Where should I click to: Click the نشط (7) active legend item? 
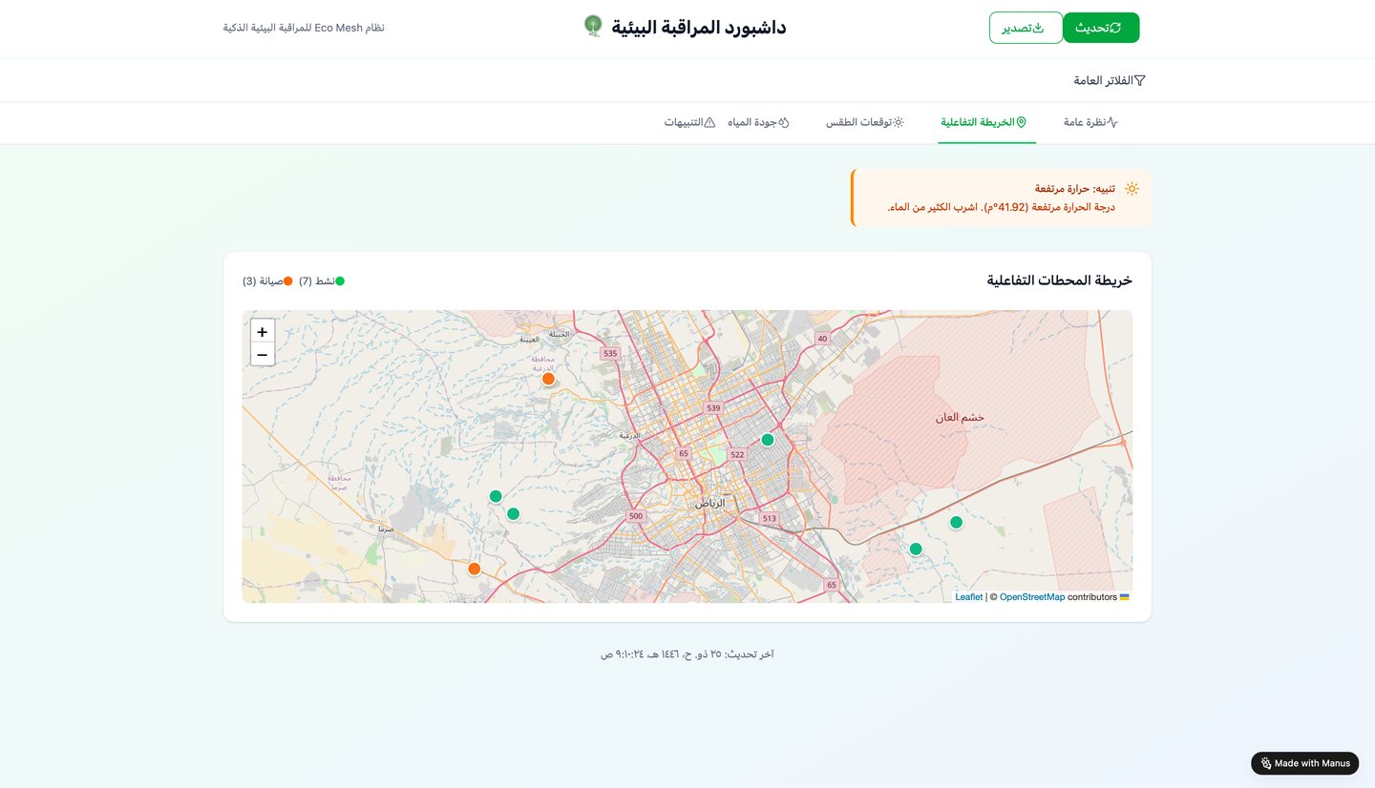click(321, 281)
